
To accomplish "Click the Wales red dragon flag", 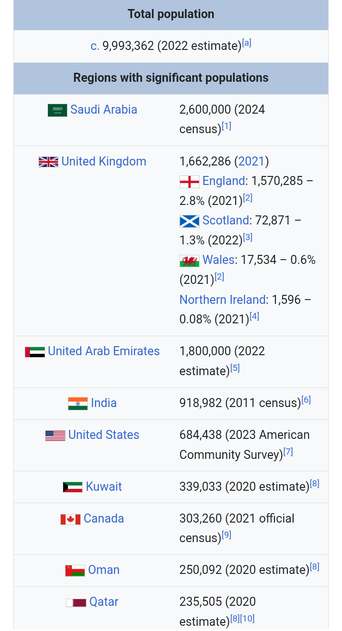I will (x=190, y=261).
